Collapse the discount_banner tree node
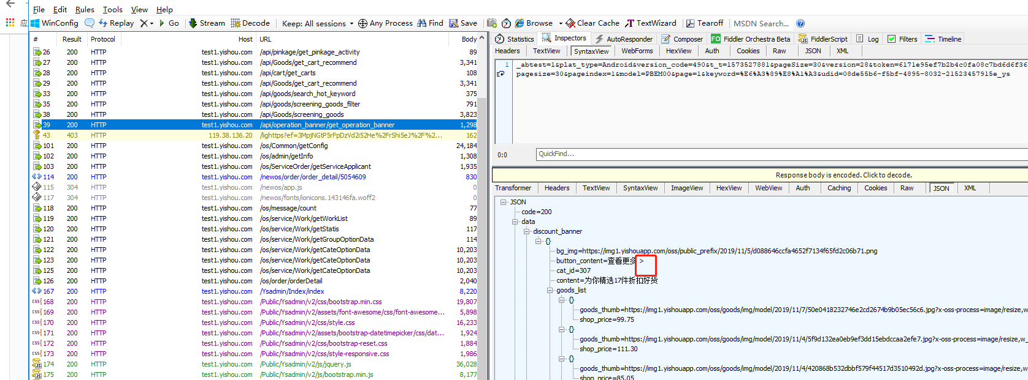 click(526, 231)
